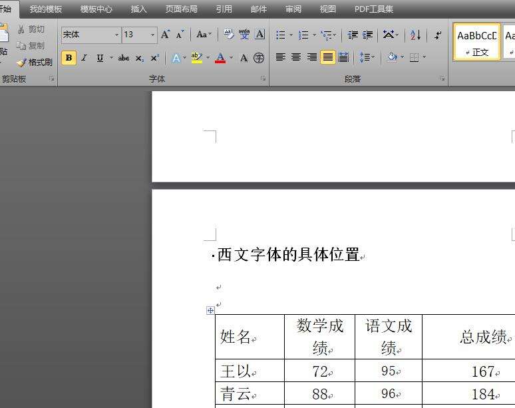Click the Enclose Characters (字) icon
The height and width of the screenshot is (408, 515).
[x=259, y=58]
